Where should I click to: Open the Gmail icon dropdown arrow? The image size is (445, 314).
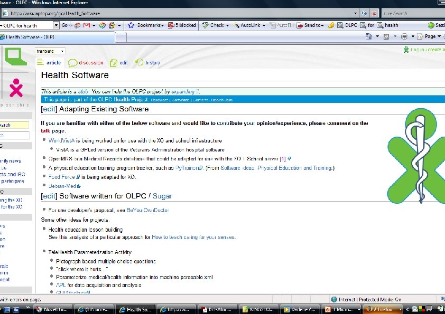(94, 25)
